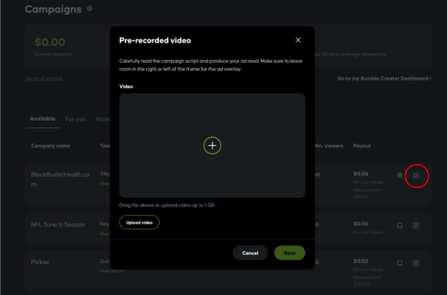Open the Terms of service link
Image resolution: width=447 pixels, height=295 pixels.
click(44, 78)
